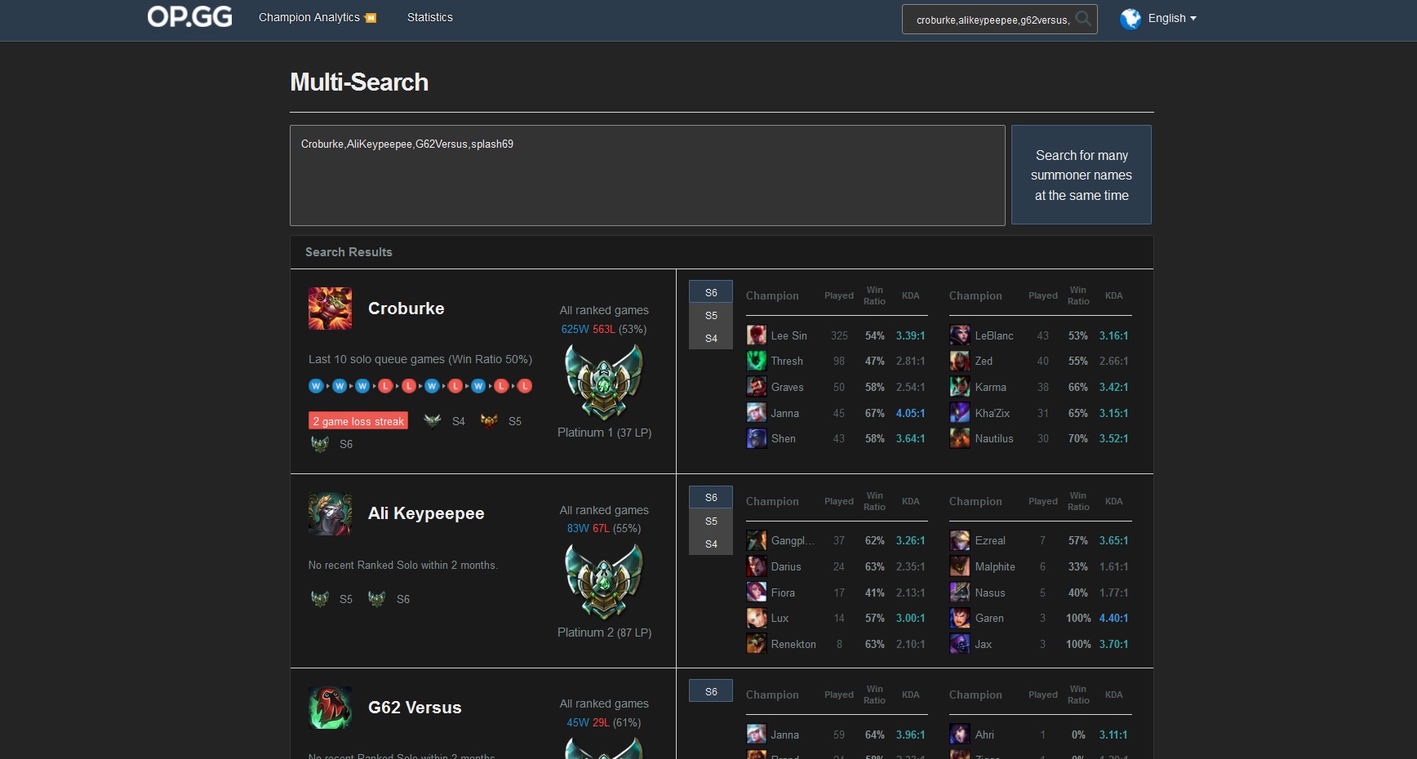1417x759 pixels.
Task: Click the Search for many summoner names button
Action: pos(1082,175)
